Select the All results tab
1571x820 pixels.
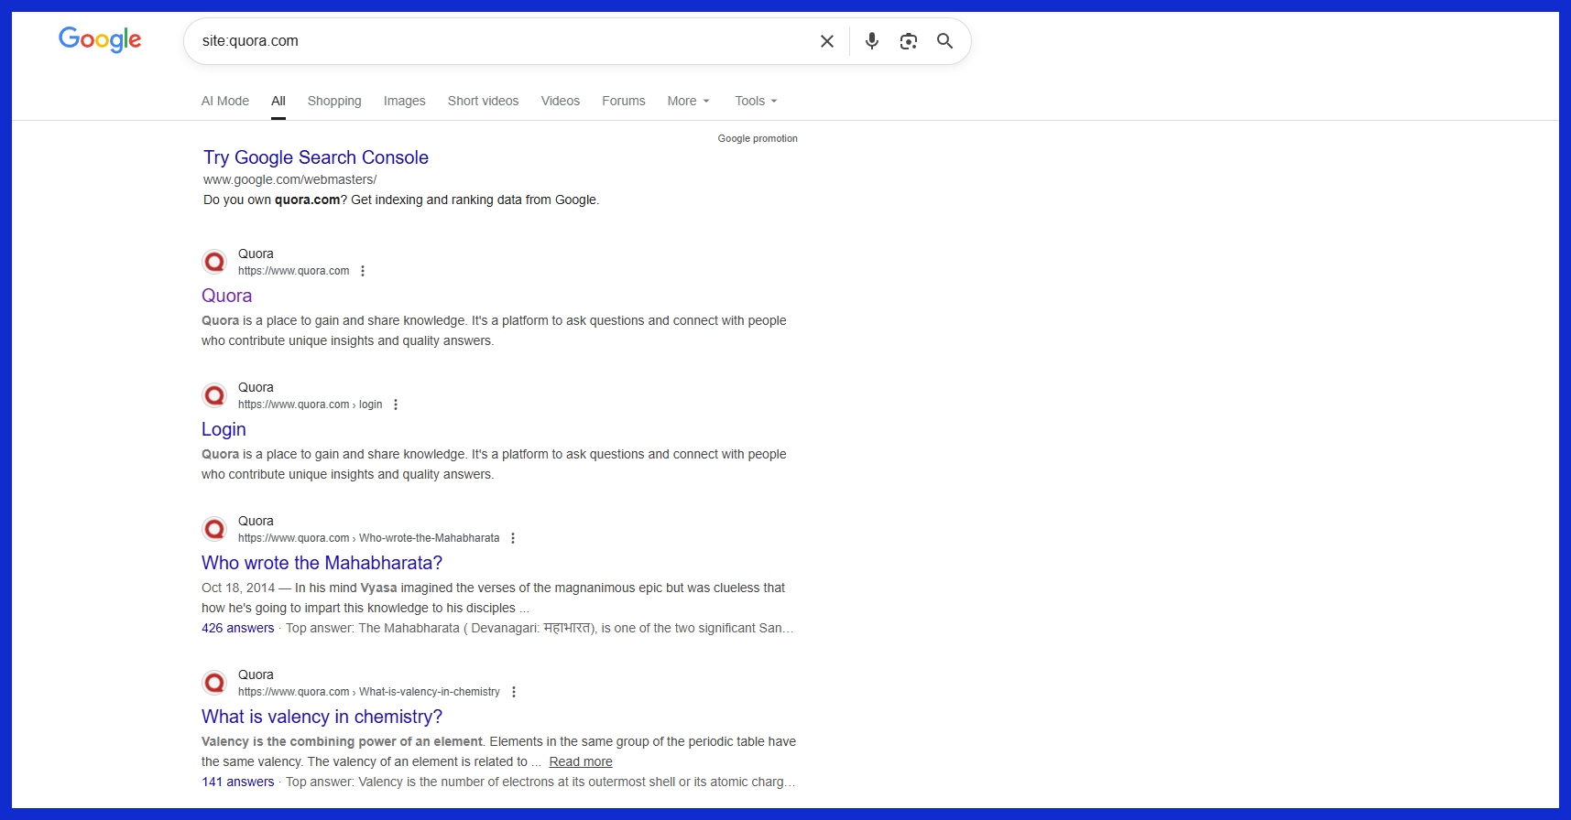278,101
